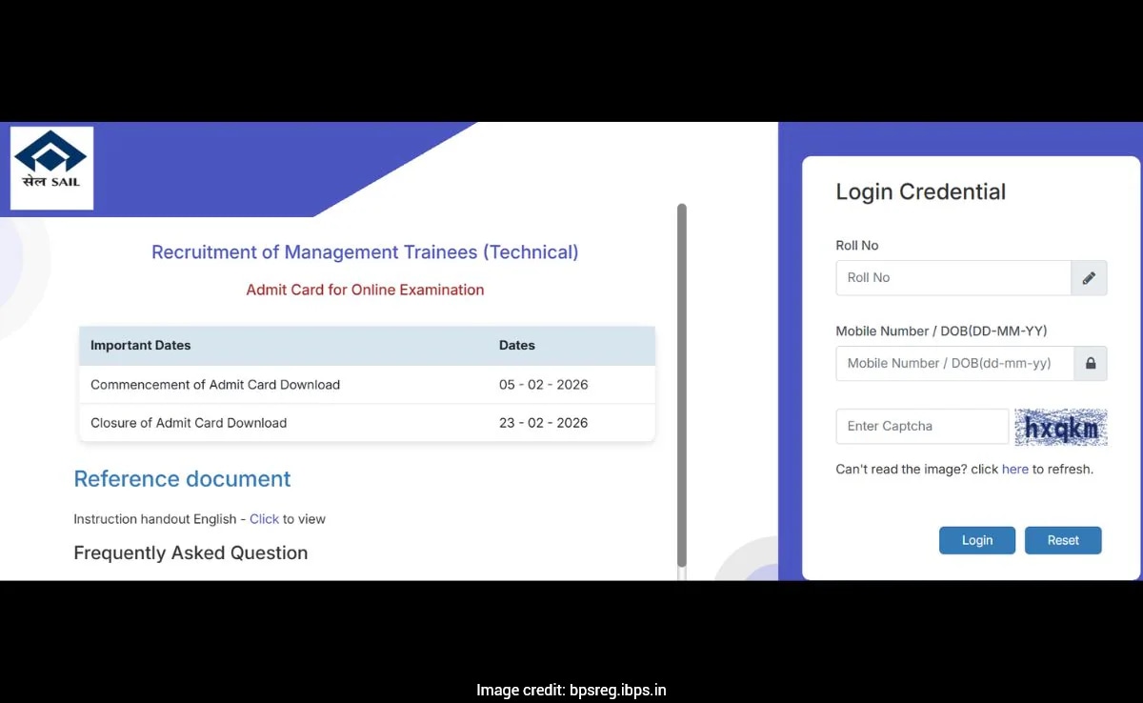Click the 'Admit Card for Online Examination' subtitle
The image size is (1143, 703).
[x=365, y=290]
